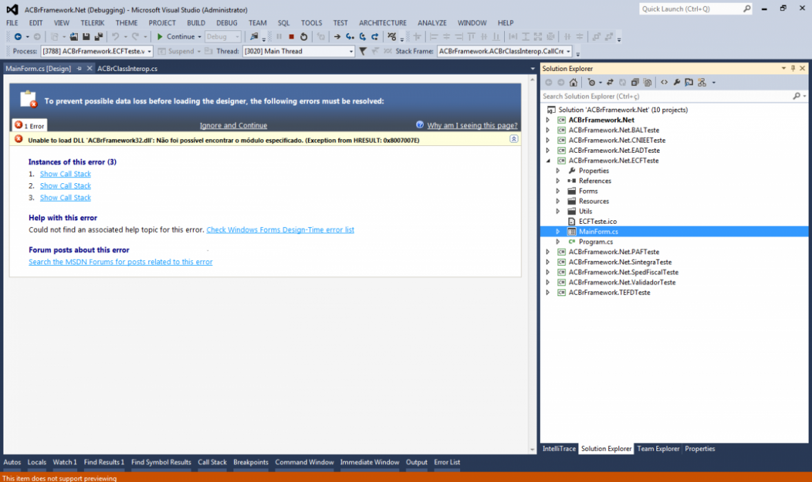Viewport: 812px width, 482px height.
Task: Stop debugging with the red square
Action: coord(291,36)
